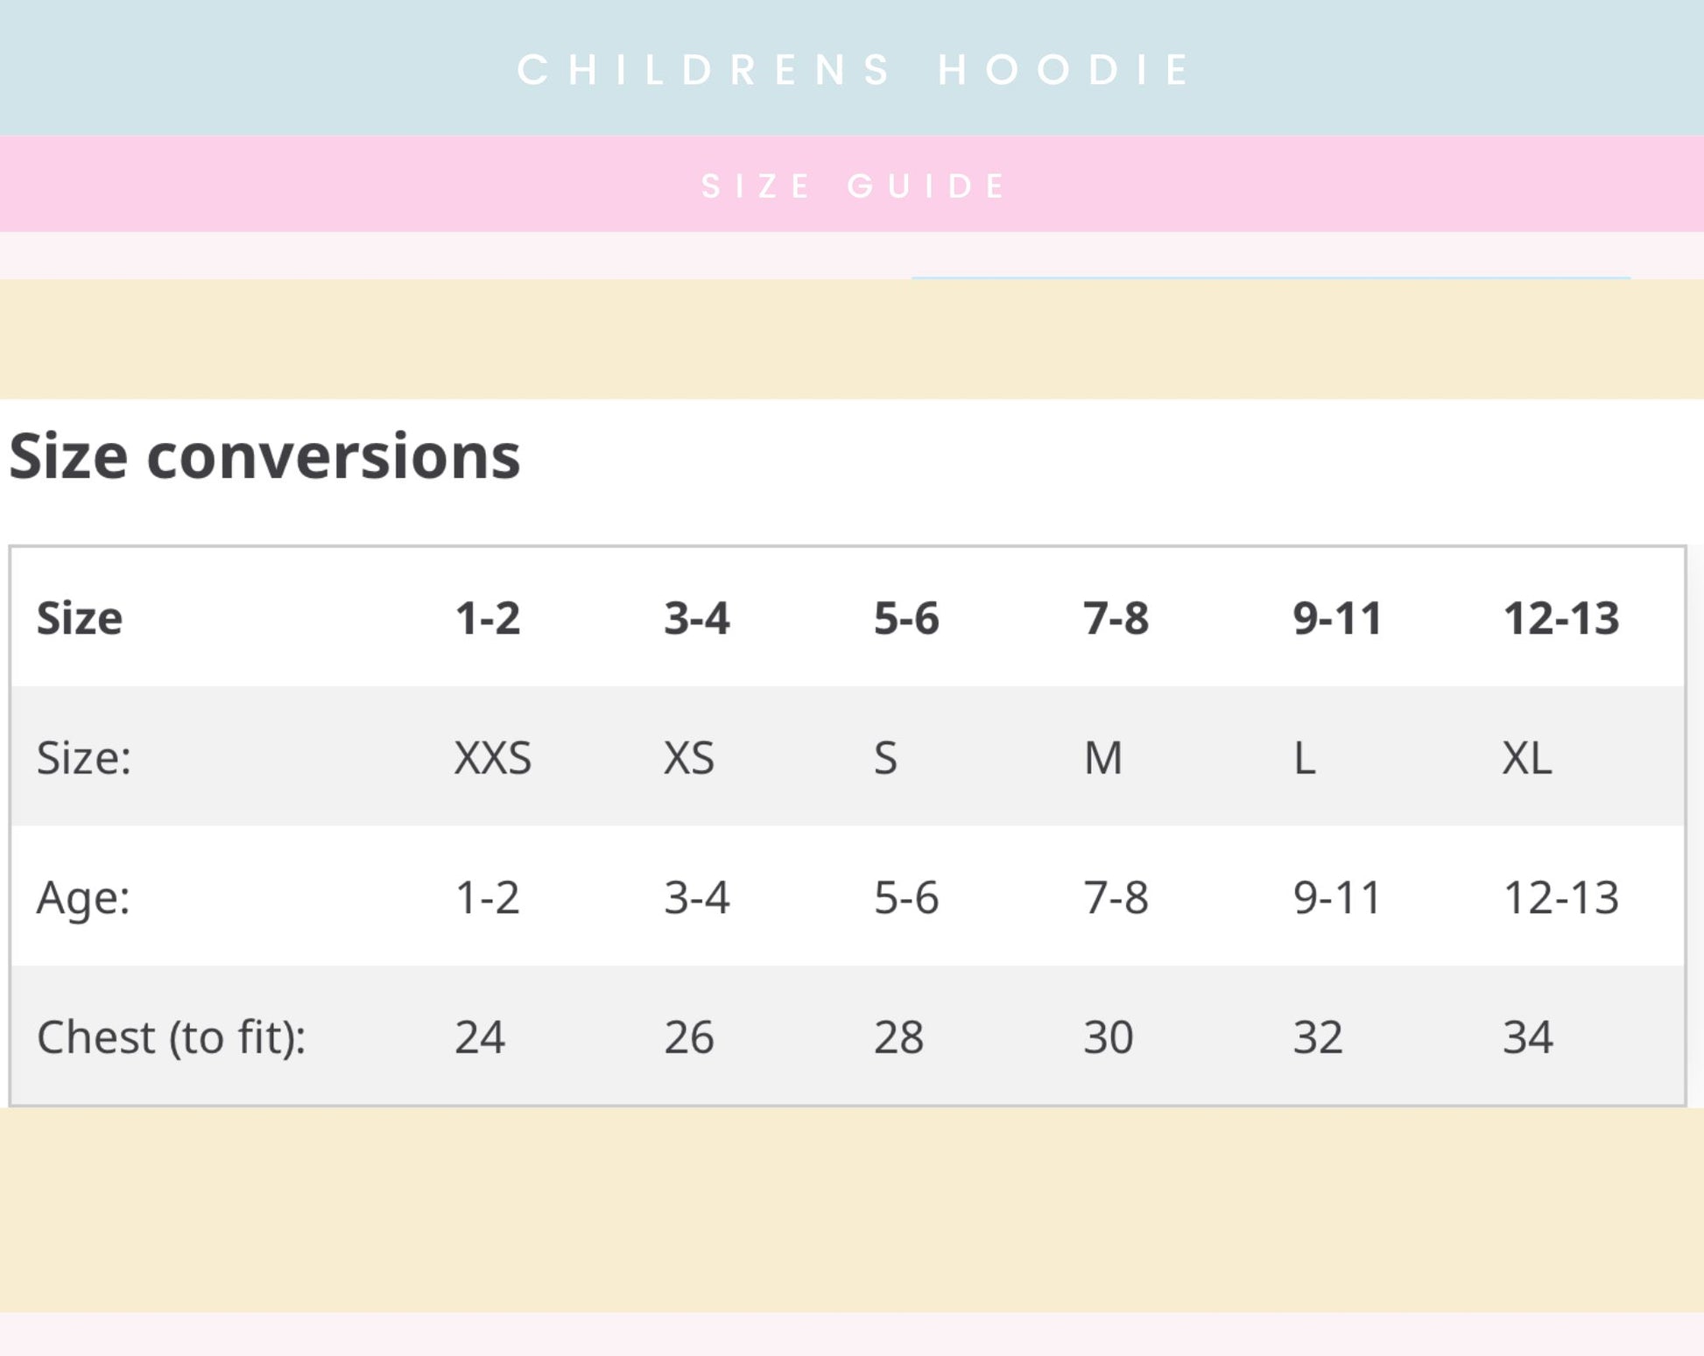Screen dimensions: 1704x1356
Task: Click the L size cell
Action: (1305, 757)
